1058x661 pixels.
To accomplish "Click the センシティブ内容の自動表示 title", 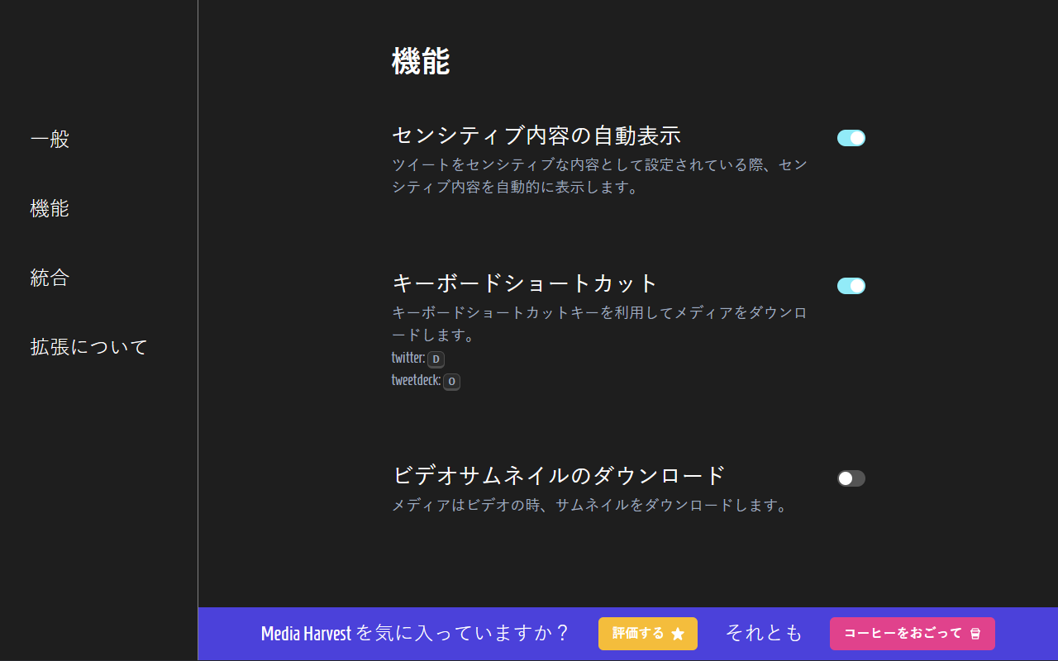I will [x=536, y=135].
